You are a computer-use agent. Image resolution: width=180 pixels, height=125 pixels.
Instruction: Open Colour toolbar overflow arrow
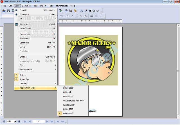point(101,12)
